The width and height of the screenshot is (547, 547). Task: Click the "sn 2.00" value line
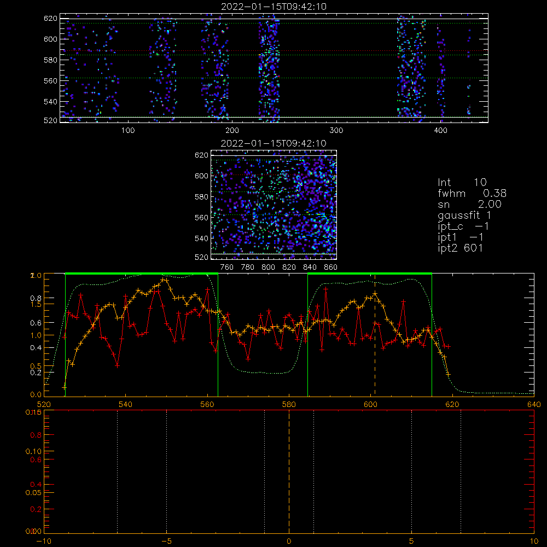(469, 204)
